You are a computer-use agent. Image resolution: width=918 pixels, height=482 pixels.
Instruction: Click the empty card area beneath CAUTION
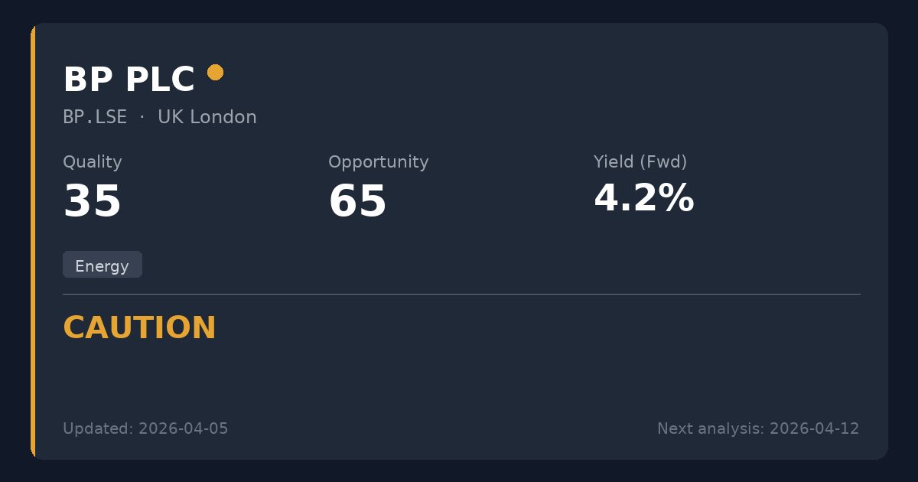click(459, 379)
